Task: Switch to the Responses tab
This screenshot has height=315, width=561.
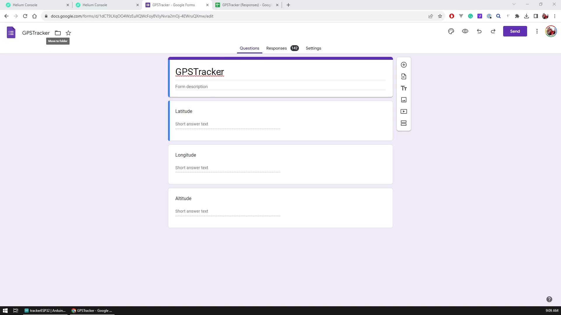Action: (x=277, y=48)
